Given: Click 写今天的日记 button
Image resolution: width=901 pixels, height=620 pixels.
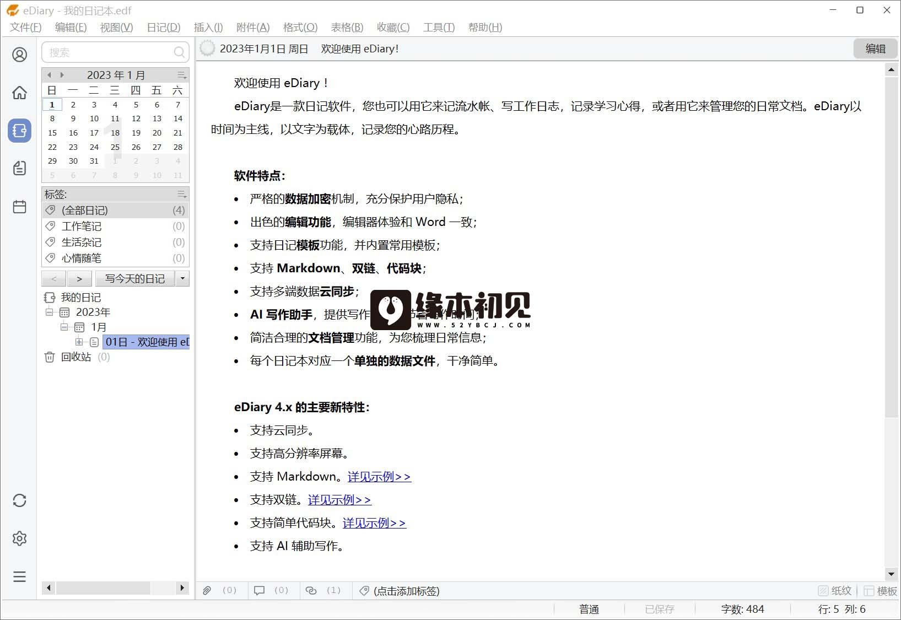Looking at the screenshot, I should [x=135, y=279].
